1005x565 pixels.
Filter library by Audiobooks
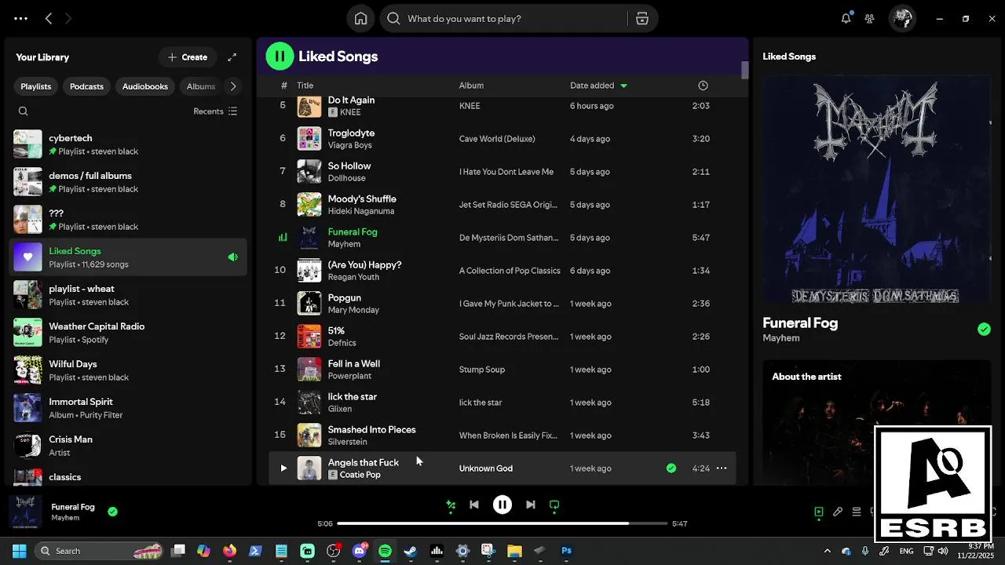(x=145, y=86)
